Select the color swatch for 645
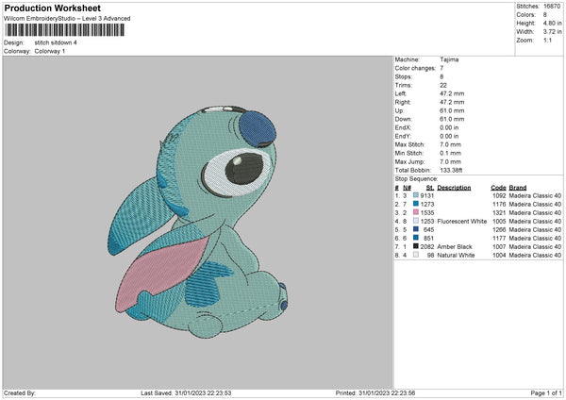 [x=416, y=229]
